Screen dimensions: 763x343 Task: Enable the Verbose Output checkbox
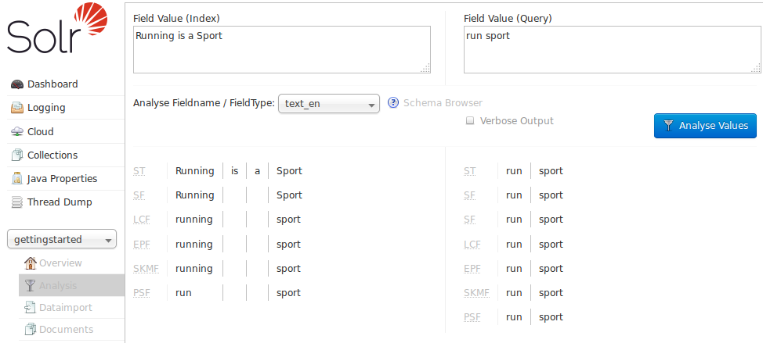pyautogui.click(x=470, y=121)
